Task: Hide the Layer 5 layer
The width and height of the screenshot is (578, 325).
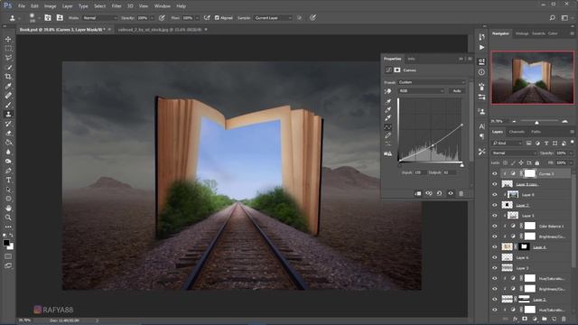Action: coord(495,216)
